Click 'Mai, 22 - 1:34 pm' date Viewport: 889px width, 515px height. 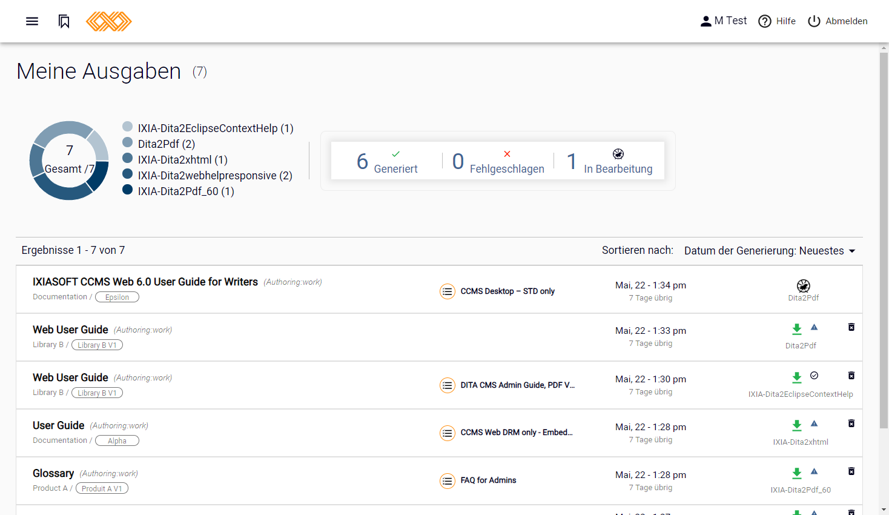click(650, 285)
